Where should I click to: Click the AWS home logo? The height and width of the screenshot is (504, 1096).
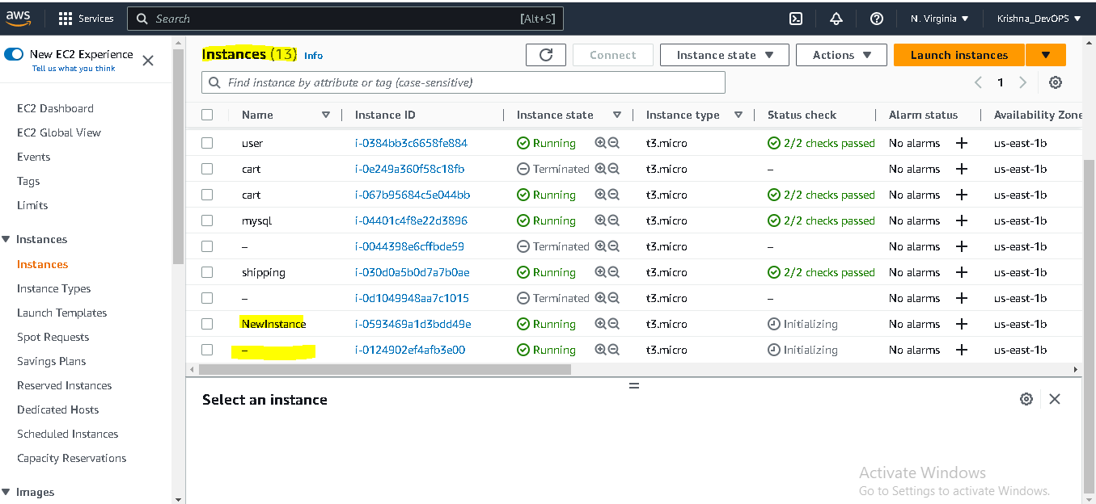[x=18, y=16]
